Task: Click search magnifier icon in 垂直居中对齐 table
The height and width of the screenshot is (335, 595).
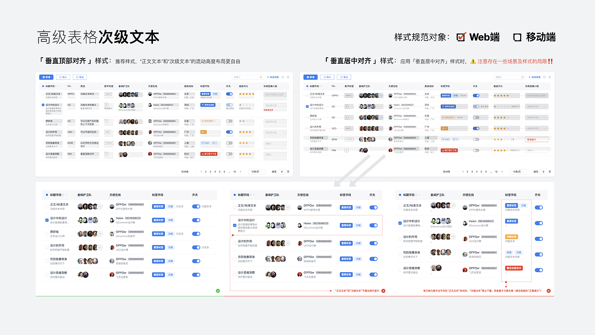Action: coord(522,77)
